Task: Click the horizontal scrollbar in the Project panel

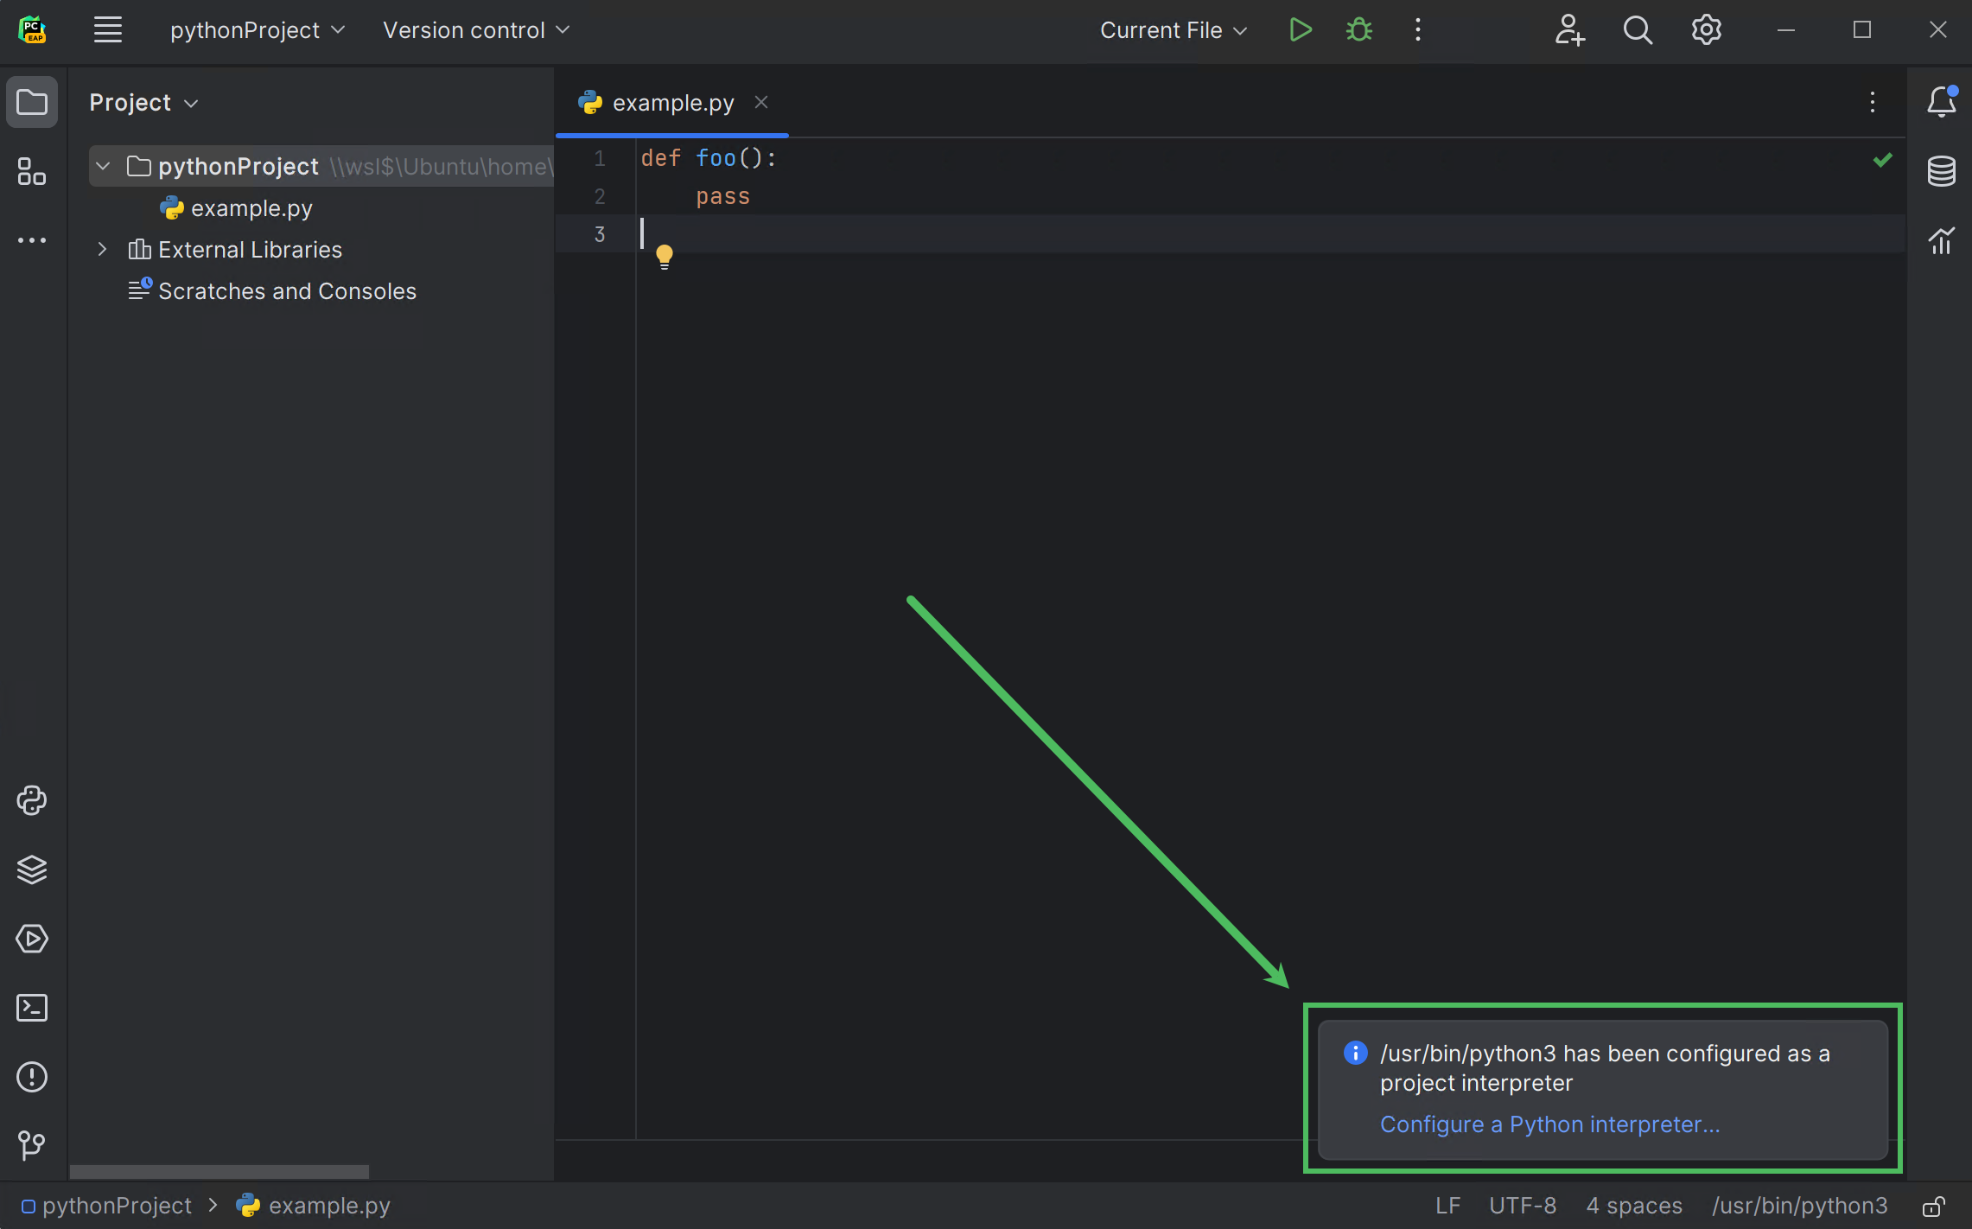Action: [219, 1172]
